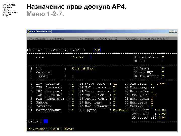Select the name value Дмитрий Царев
Viewport: 181px width, 136px height.
(84, 69)
